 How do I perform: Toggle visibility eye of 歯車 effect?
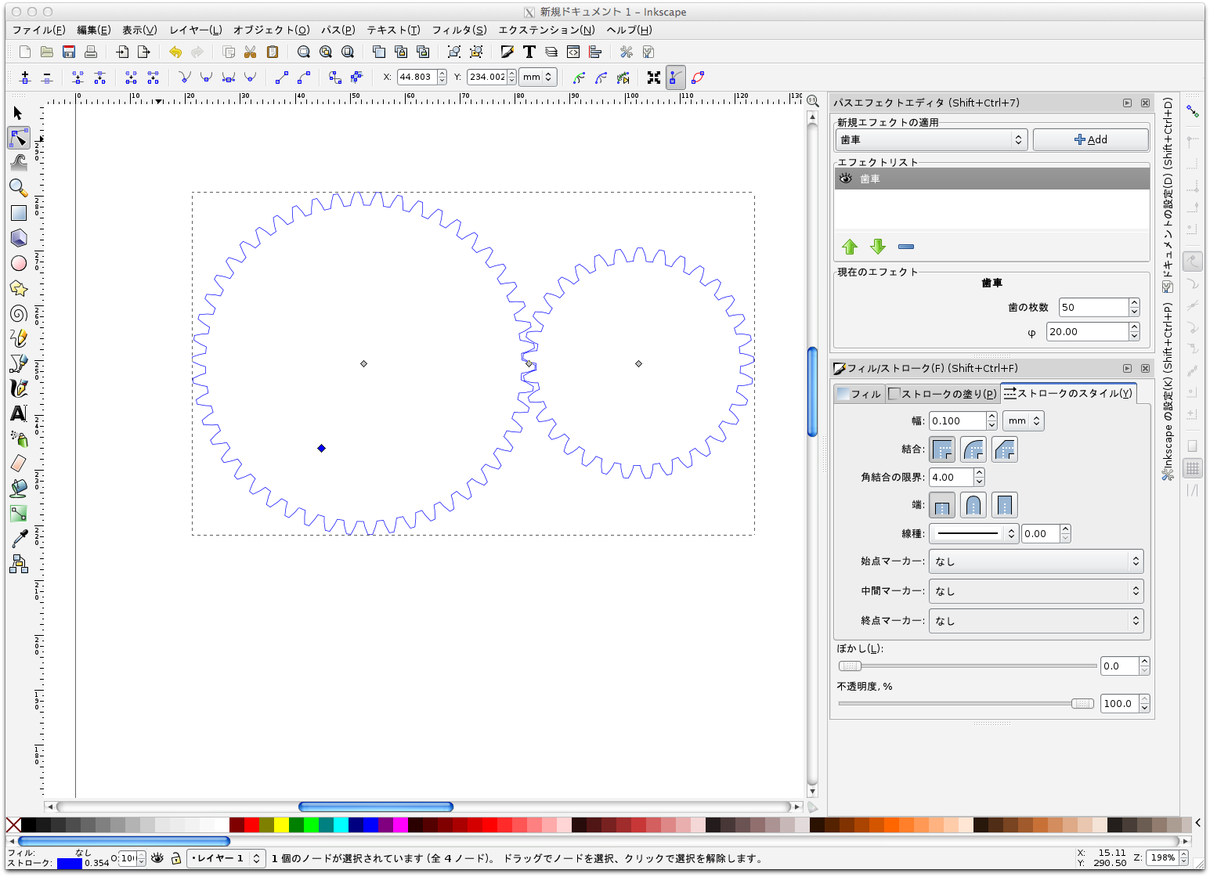tap(846, 179)
